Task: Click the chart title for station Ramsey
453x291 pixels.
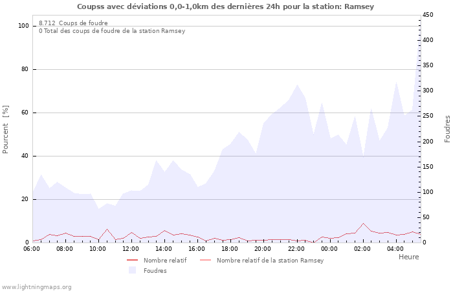Action: (x=225, y=6)
